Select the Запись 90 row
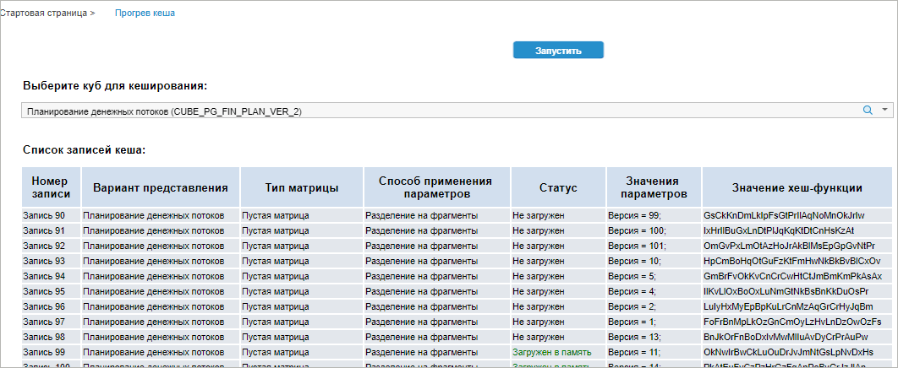Viewport: 898px width, 368px height. point(457,215)
